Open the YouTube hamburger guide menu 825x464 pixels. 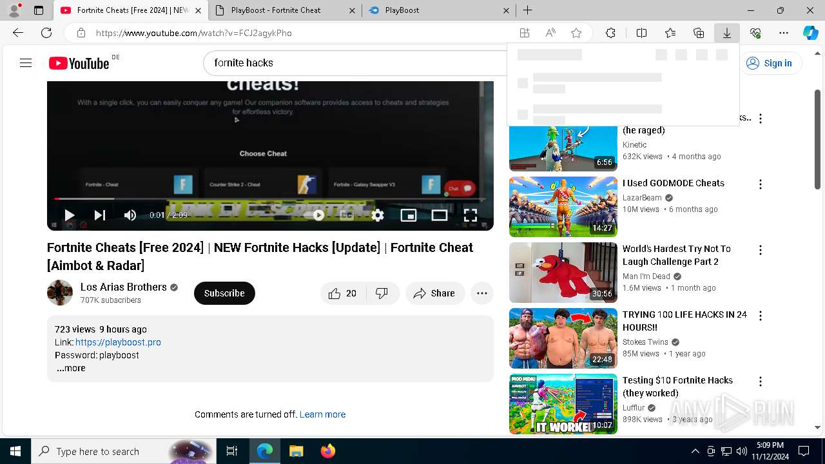[x=26, y=63]
